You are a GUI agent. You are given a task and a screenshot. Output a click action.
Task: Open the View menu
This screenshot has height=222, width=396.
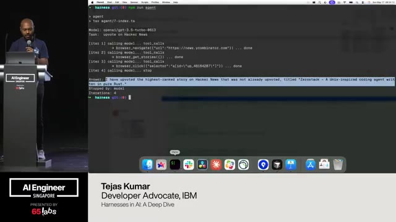tap(125, 2)
